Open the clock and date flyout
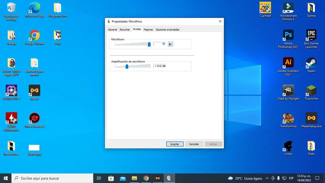325x183 pixels. pyautogui.click(x=304, y=178)
